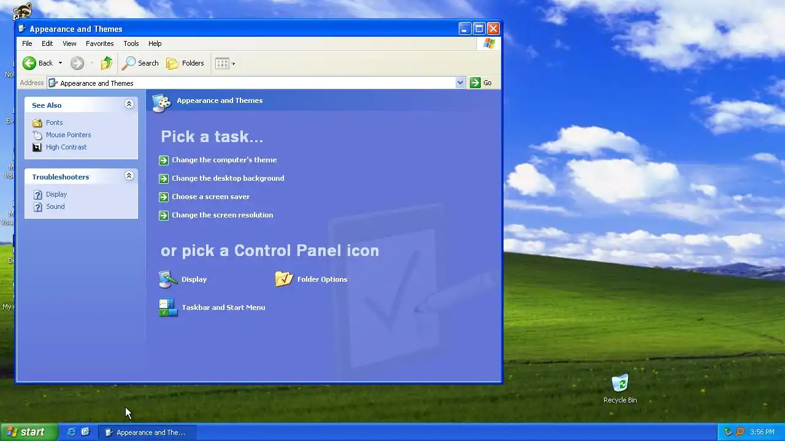Open the Sound troubleshooter link

[55, 206]
